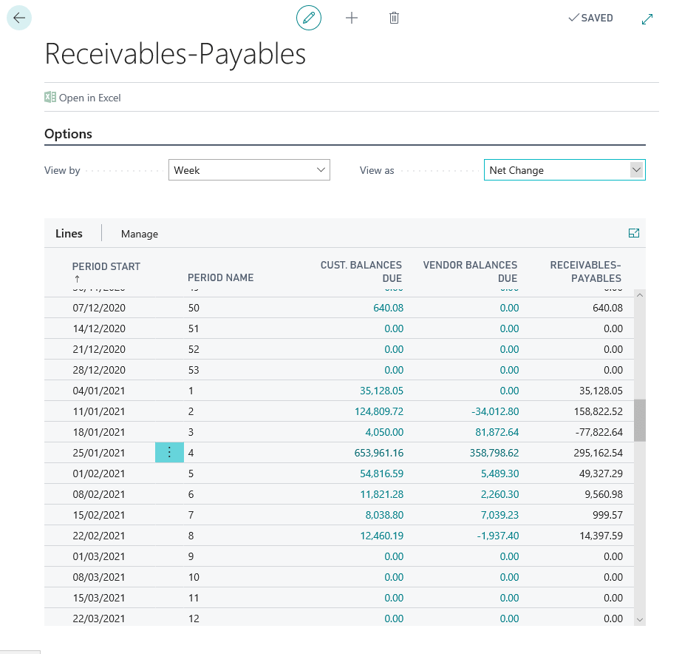Open customer balance 8,038.80 link
This screenshot has height=654, width=682.
pos(384,515)
